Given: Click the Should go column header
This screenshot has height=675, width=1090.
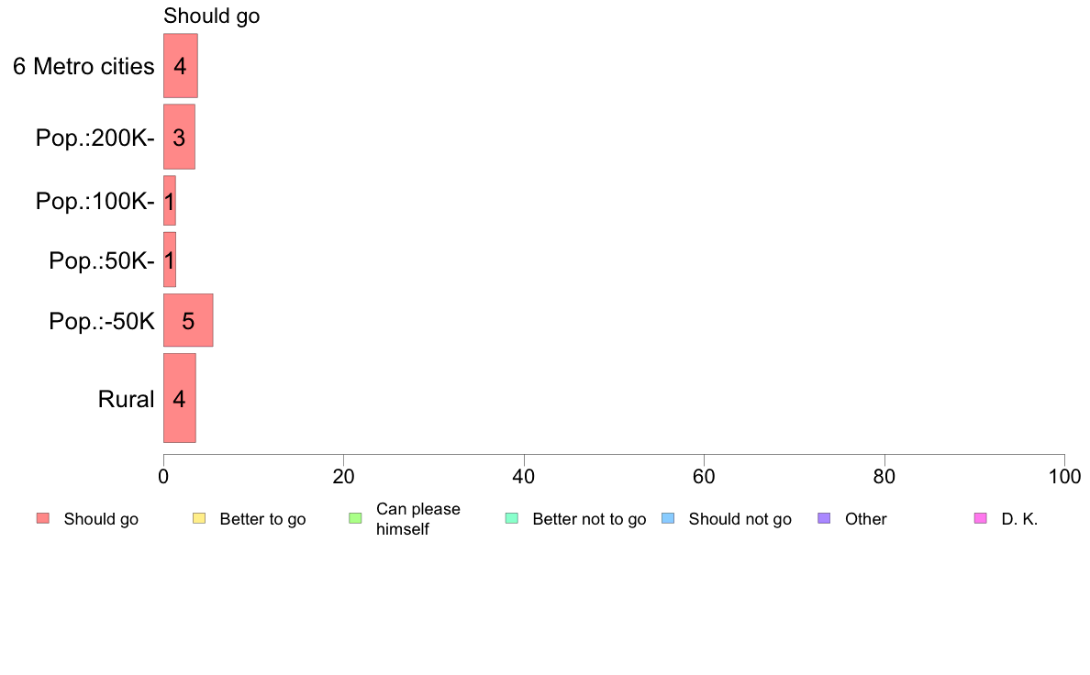Looking at the screenshot, I should 211,16.
